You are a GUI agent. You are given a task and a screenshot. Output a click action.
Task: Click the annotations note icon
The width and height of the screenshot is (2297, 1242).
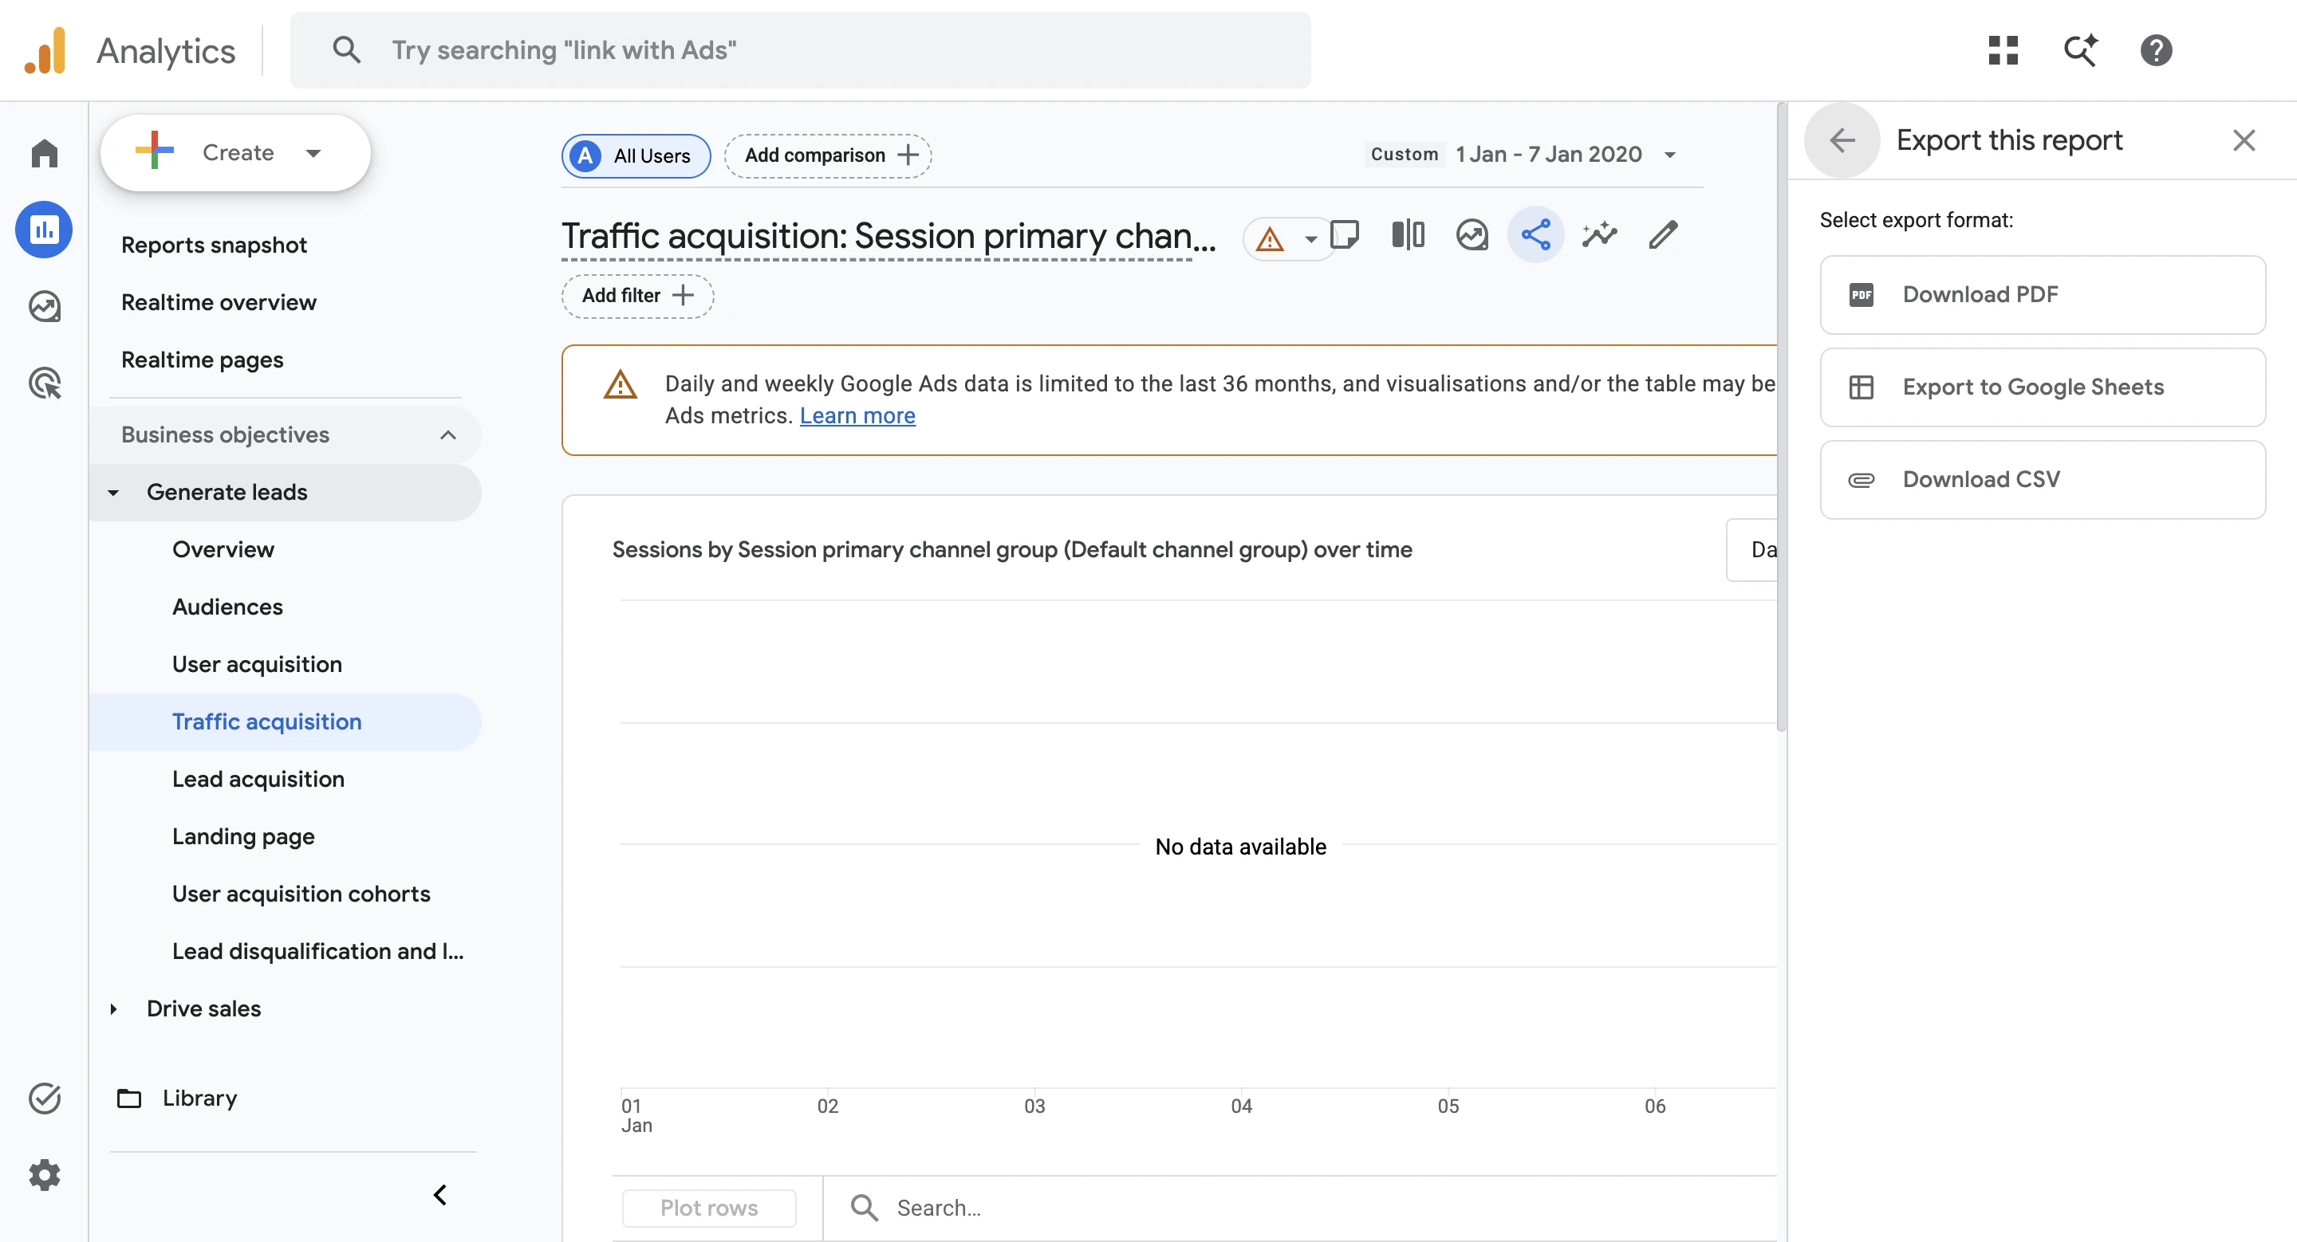click(1344, 235)
